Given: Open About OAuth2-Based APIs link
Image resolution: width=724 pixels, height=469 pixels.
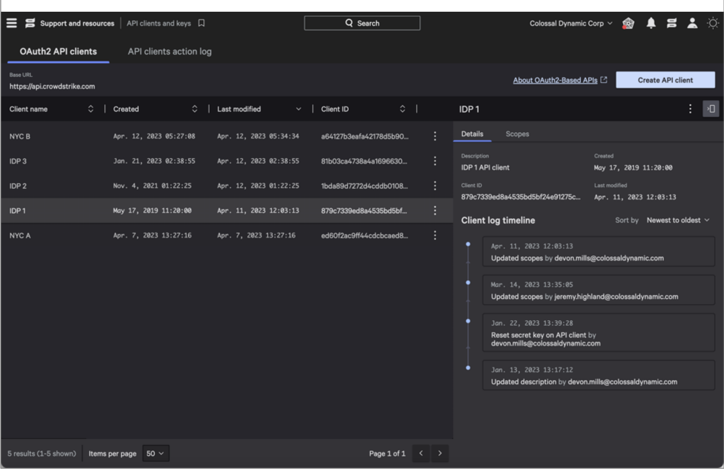Looking at the screenshot, I should pyautogui.click(x=555, y=80).
